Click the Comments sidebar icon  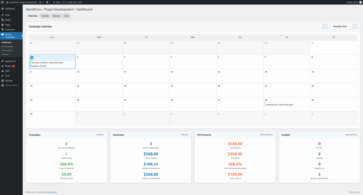click(x=2, y=30)
